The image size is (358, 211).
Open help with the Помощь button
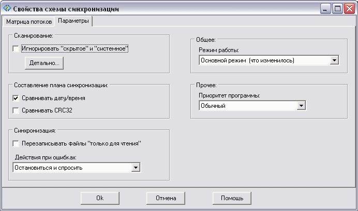(232, 198)
